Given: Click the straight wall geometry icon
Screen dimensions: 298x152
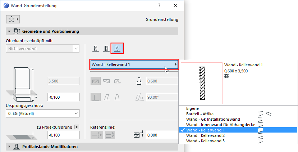Looking at the screenshot, I should click(x=95, y=82).
